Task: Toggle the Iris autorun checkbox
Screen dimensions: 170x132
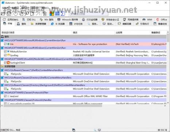Action: click(5, 44)
